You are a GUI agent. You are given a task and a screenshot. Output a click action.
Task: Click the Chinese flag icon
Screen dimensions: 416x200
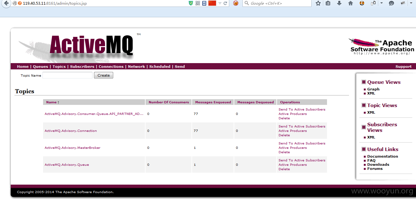pyautogui.click(x=212, y=3)
